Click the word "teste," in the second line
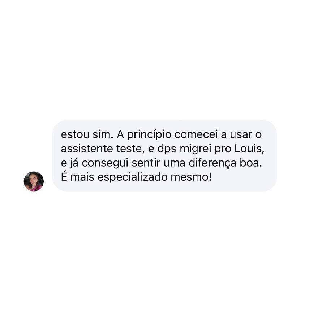This screenshot has height=318, width=318. [x=130, y=149]
